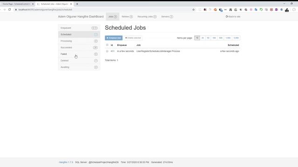Click the Delete selected button
298x167 pixels.
133,38
